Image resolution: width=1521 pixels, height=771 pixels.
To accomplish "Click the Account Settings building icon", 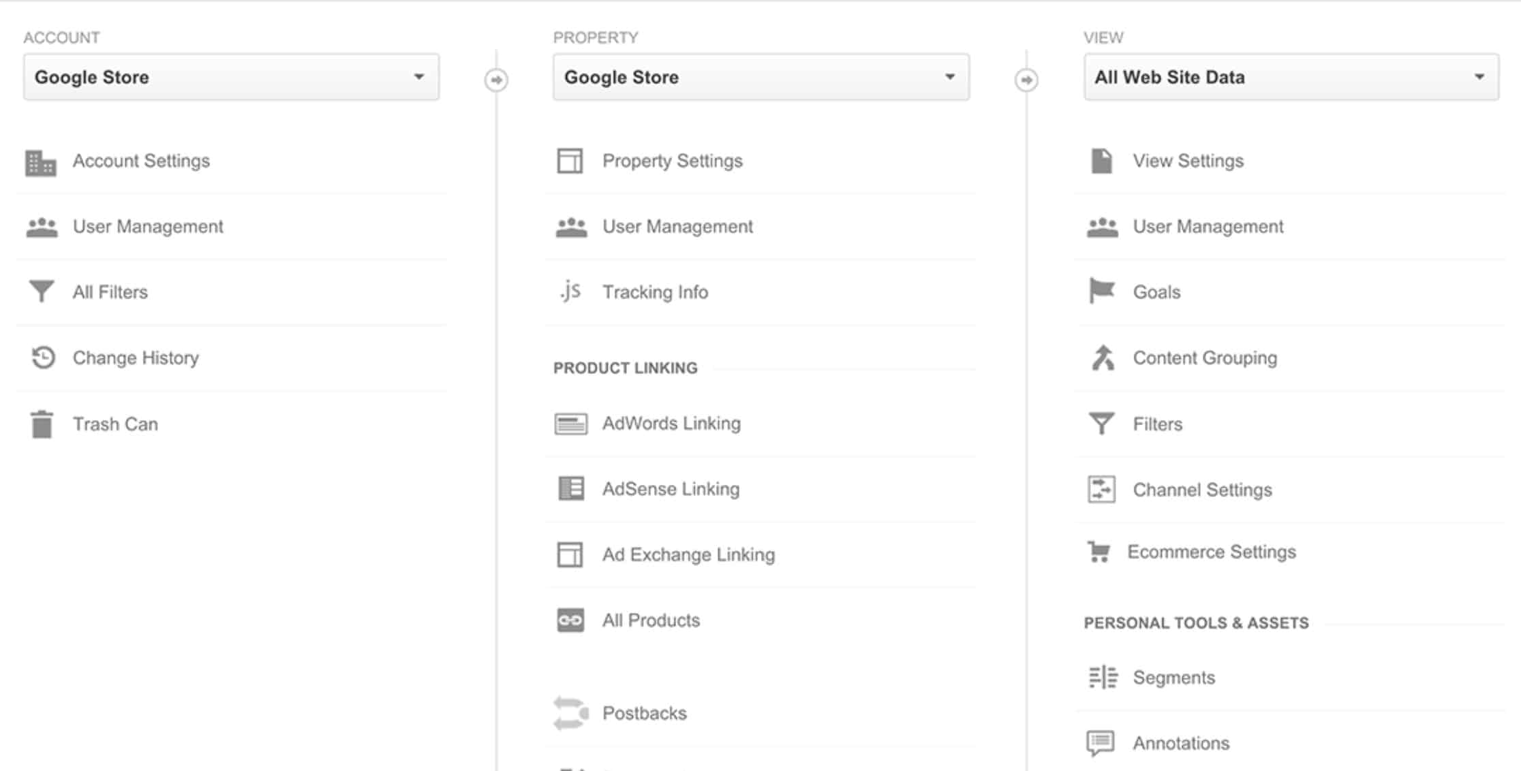I will point(41,161).
